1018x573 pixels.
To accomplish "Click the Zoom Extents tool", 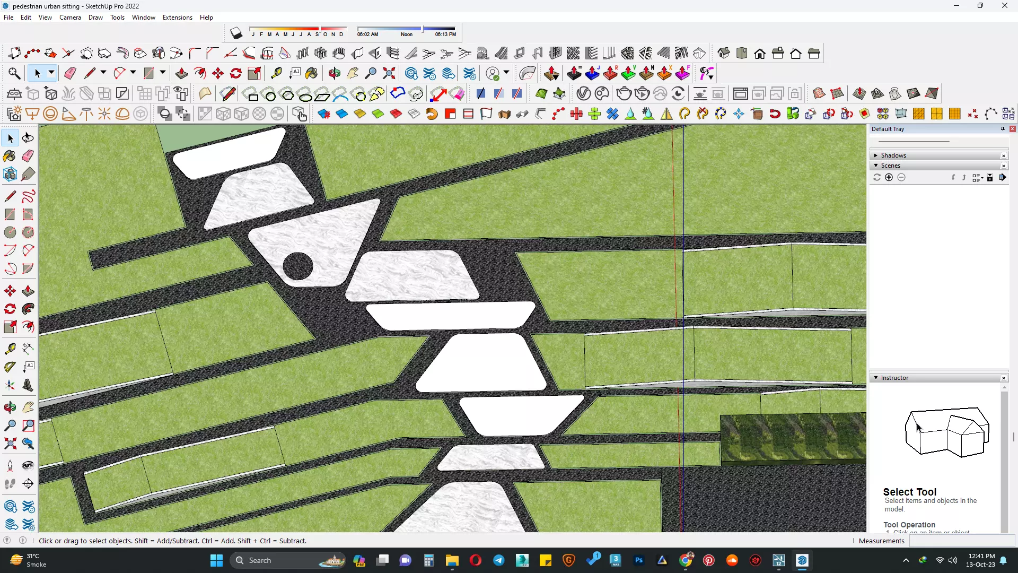I will [10, 444].
